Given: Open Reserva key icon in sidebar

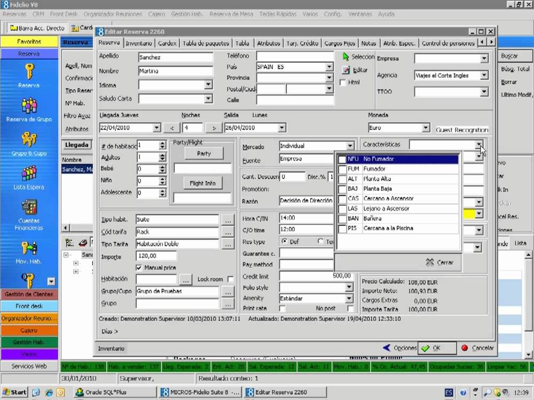Looking at the screenshot, I should click(29, 71).
